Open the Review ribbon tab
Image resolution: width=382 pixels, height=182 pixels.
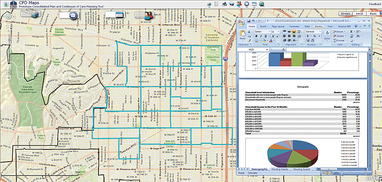click(x=319, y=26)
